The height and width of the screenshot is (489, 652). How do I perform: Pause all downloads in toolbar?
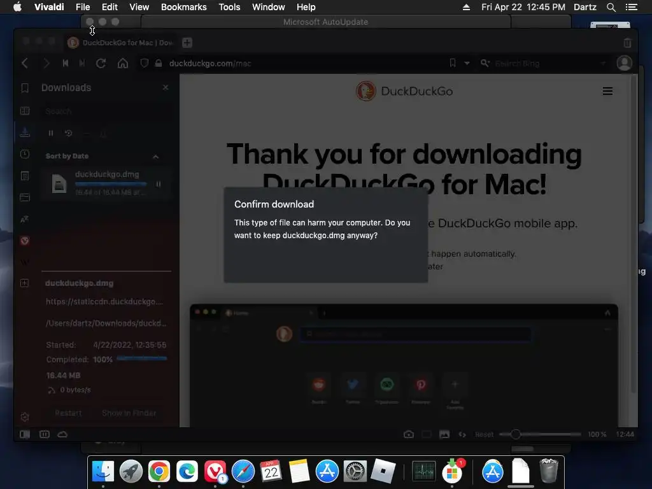coord(51,133)
